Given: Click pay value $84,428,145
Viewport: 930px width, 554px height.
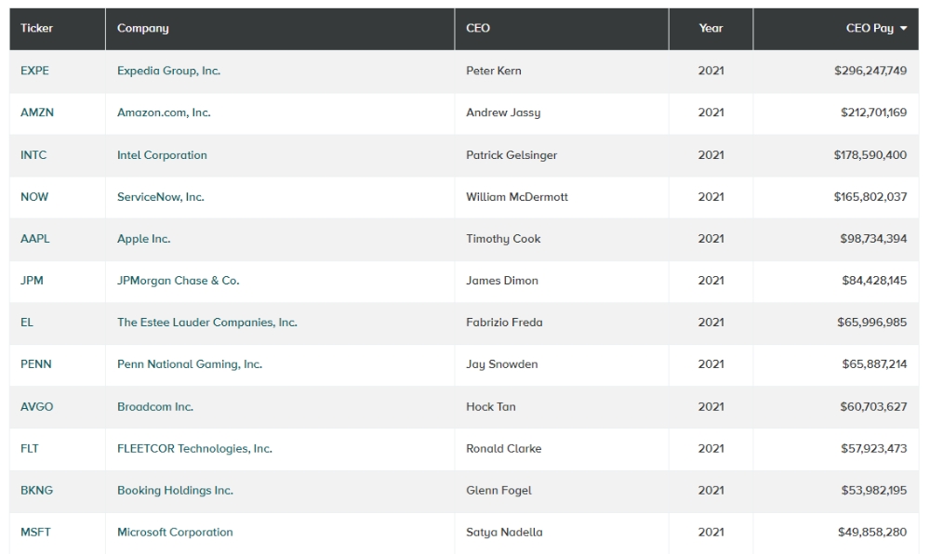Looking at the screenshot, I should (874, 281).
